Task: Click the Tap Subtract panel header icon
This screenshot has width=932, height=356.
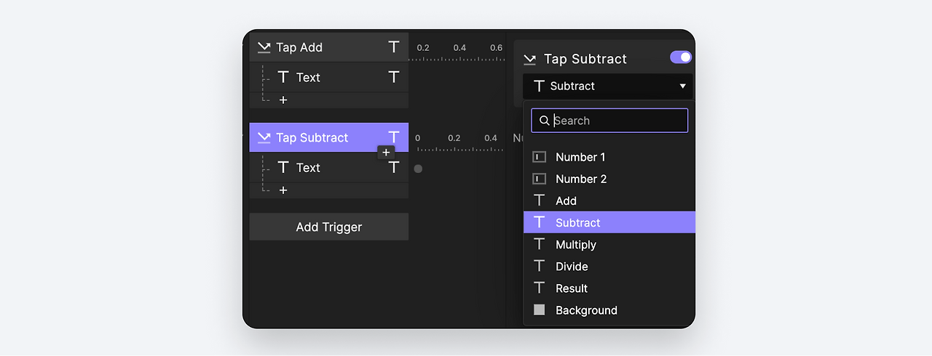Action: click(x=530, y=60)
